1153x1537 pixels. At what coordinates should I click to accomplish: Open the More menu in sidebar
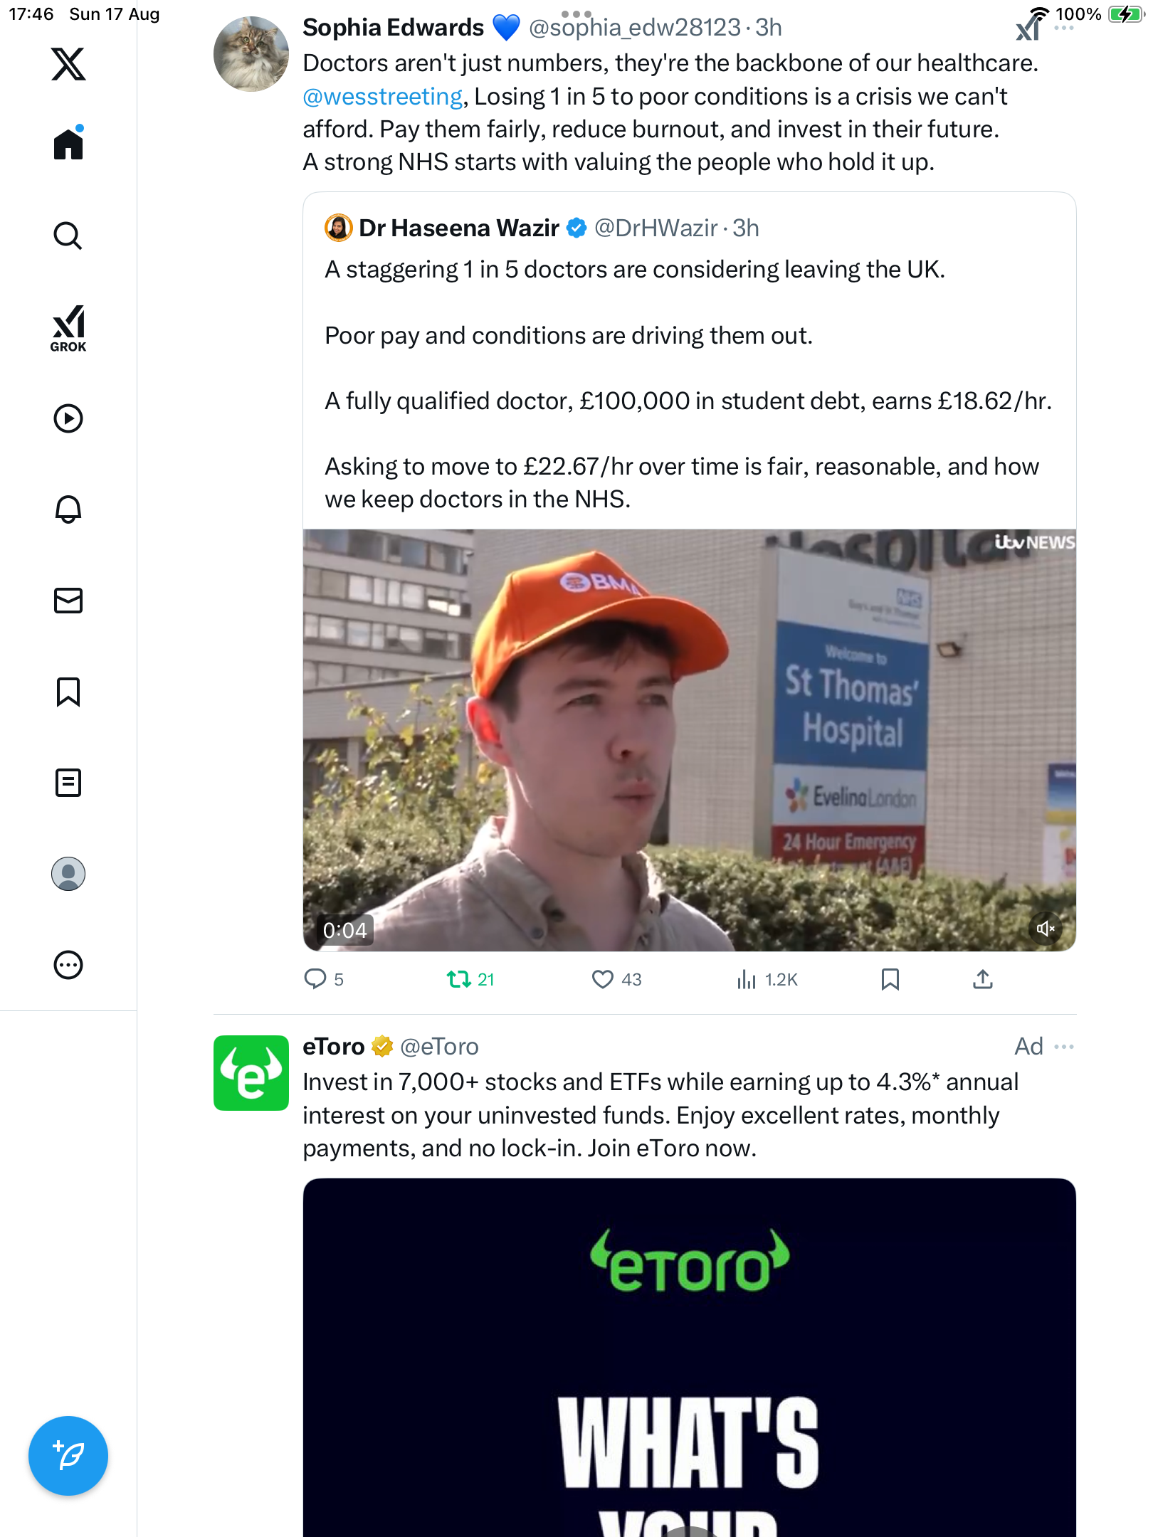pos(68,965)
